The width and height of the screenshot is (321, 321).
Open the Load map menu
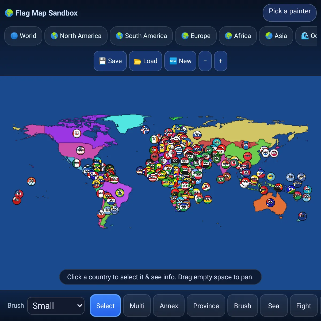pyautogui.click(x=146, y=61)
